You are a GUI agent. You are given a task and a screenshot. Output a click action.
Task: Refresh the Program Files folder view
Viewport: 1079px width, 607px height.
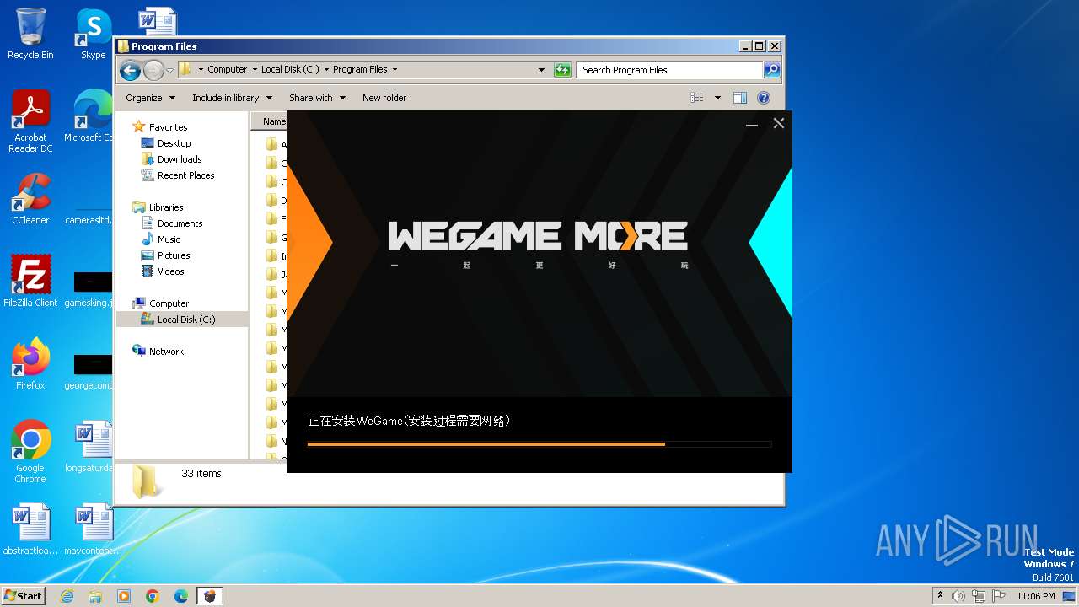click(562, 70)
